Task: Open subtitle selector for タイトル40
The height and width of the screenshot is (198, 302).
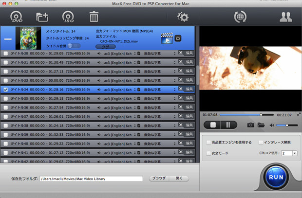Action: [x=175, y=144]
